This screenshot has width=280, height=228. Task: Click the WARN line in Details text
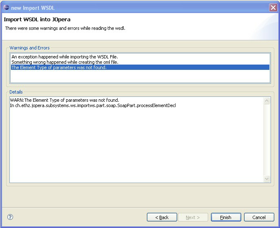point(64,100)
